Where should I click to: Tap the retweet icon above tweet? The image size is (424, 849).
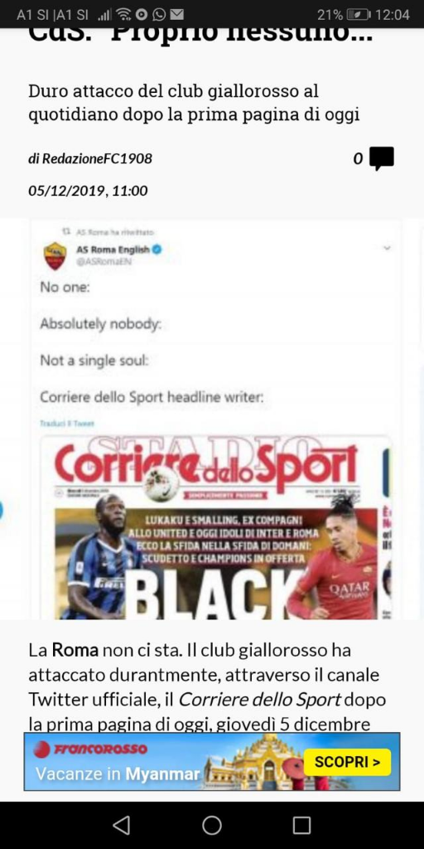(x=66, y=231)
